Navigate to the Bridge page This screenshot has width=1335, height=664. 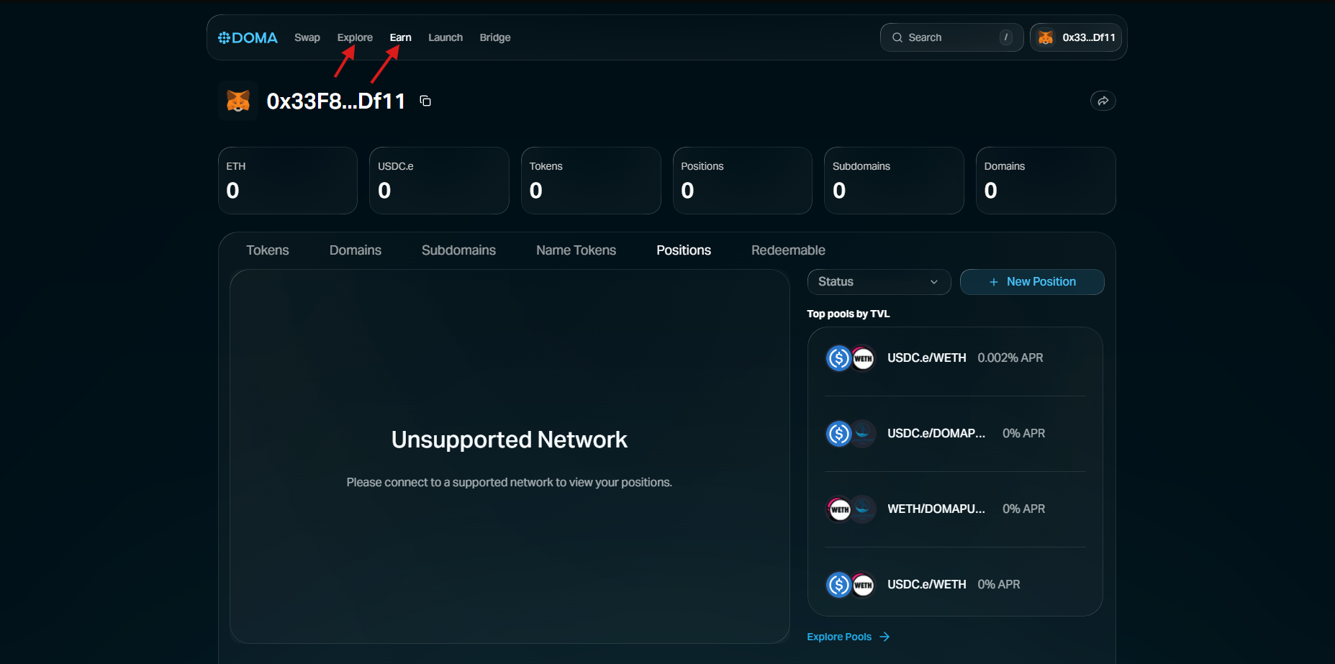495,37
